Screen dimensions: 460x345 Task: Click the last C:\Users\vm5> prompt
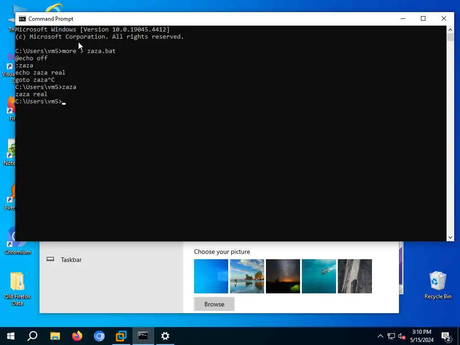coord(39,102)
